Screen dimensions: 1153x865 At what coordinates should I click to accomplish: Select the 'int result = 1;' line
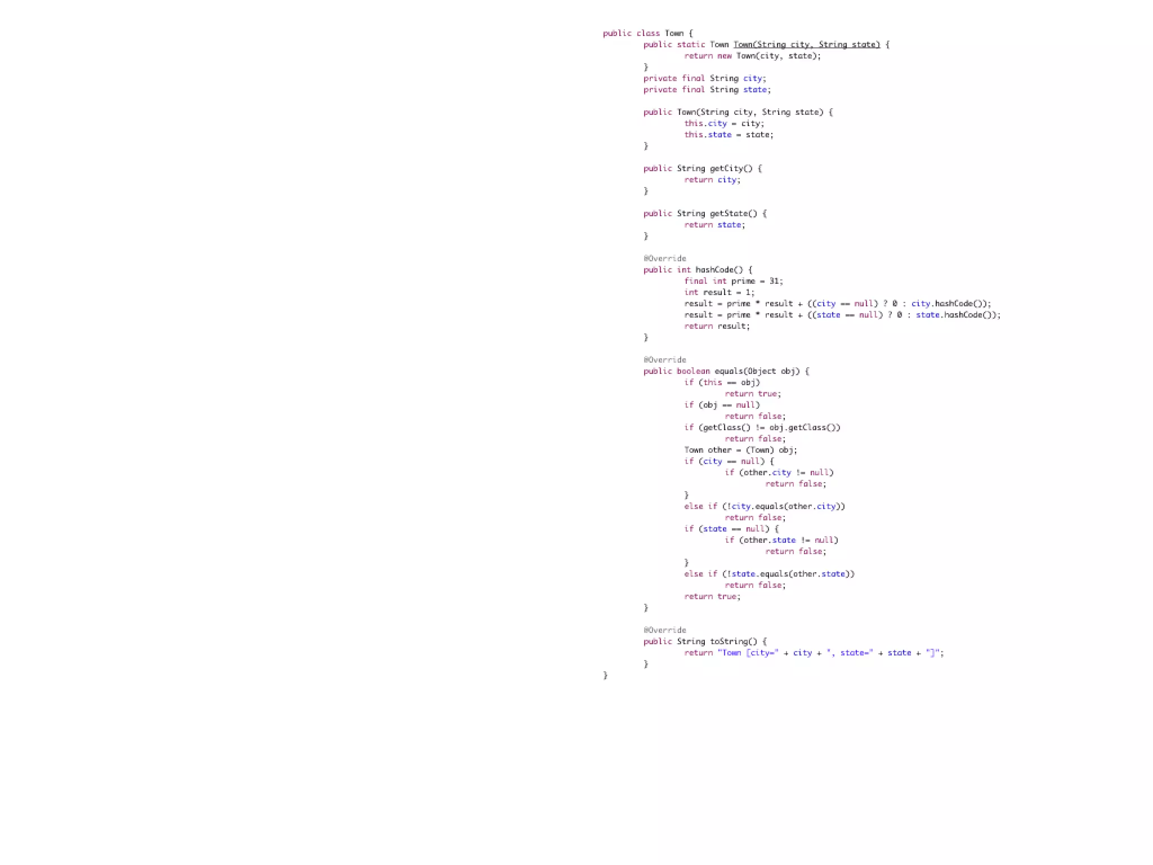pos(719,292)
